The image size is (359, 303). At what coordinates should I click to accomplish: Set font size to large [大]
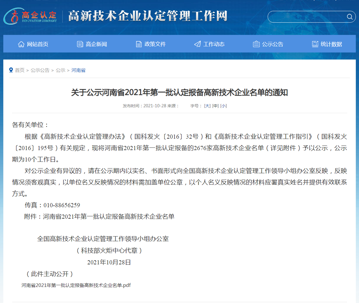pos(207,106)
